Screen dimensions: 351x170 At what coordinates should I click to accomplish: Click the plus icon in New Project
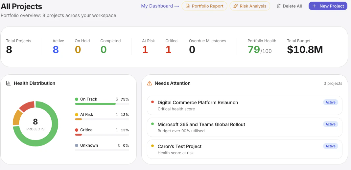pyautogui.click(x=314, y=6)
